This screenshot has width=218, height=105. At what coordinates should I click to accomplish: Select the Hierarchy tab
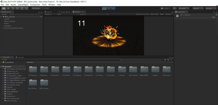7,12
